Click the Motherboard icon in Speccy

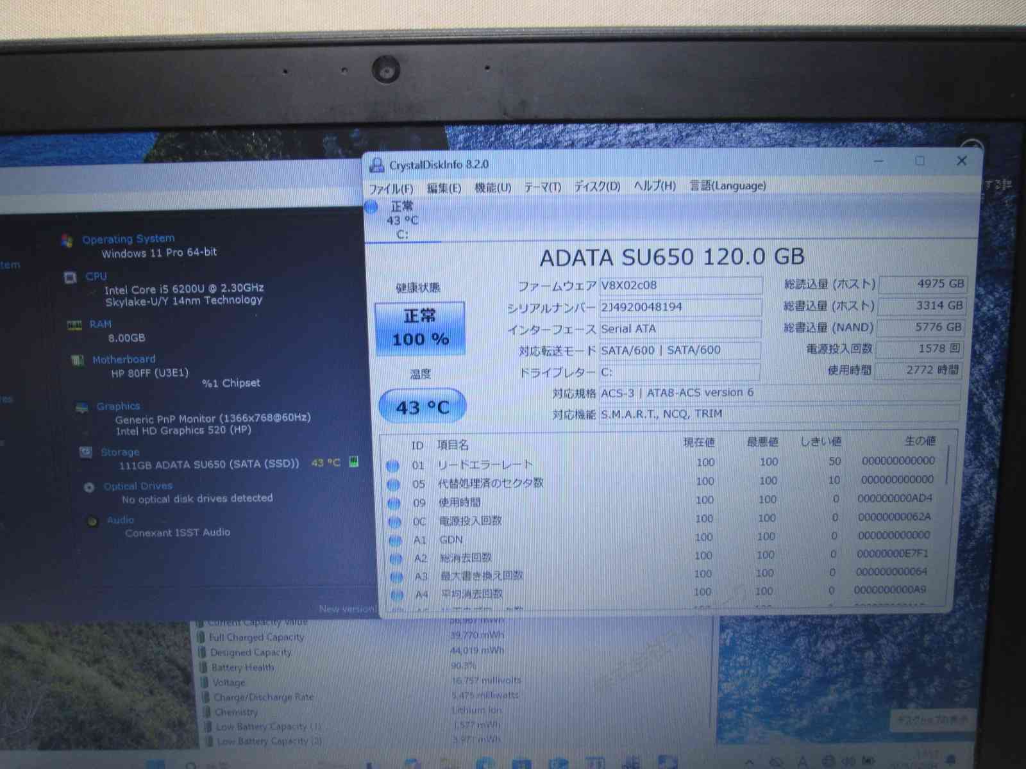(78, 360)
